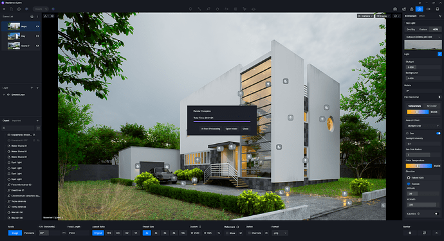Screen dimensions: 444x241
Task: Click the light bulb tool icon in toolbar
Action: point(190,9)
